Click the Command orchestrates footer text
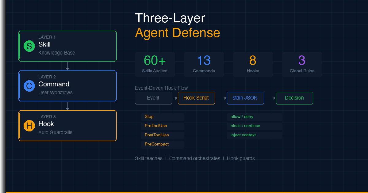 click(195, 158)
